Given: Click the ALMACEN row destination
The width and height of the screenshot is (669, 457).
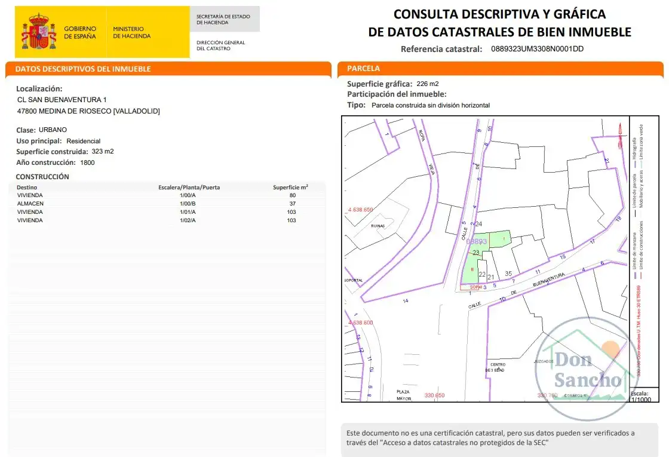Looking at the screenshot, I should (x=30, y=204).
